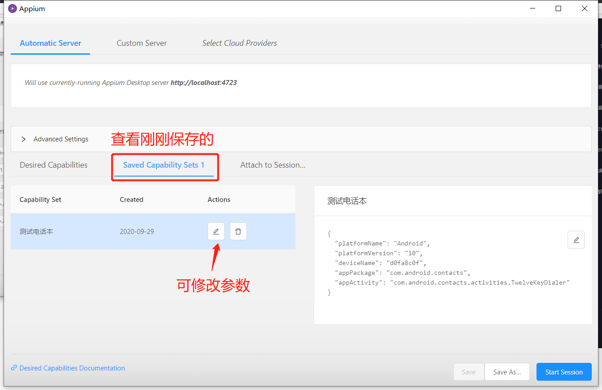This screenshot has height=390, width=602.
Task: Delete the 测试电话本 capability set
Action: coord(238,231)
